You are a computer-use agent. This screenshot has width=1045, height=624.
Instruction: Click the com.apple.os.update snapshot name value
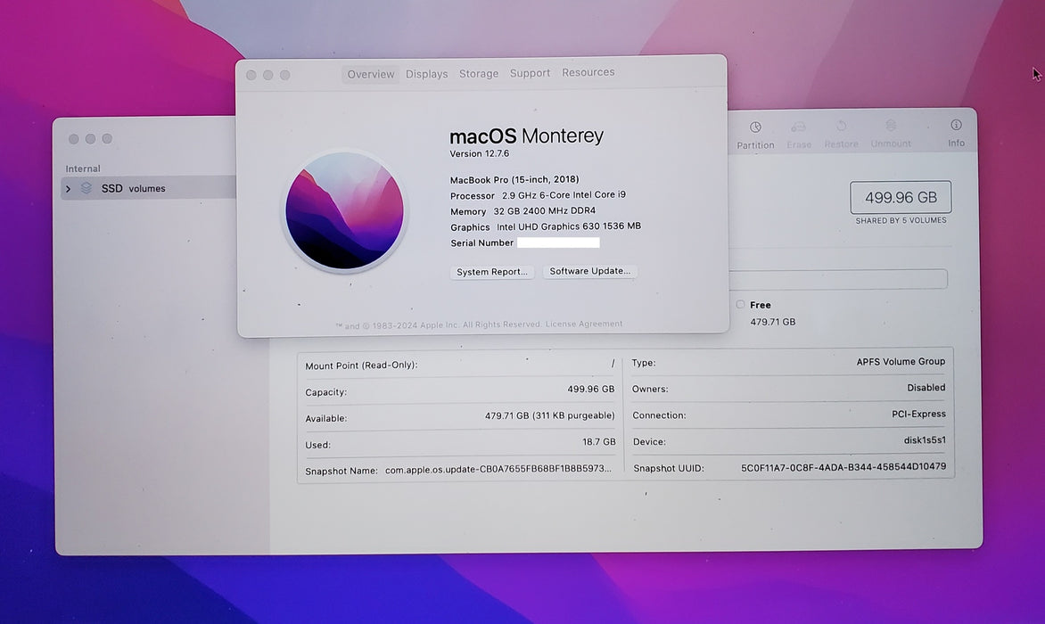tap(498, 469)
